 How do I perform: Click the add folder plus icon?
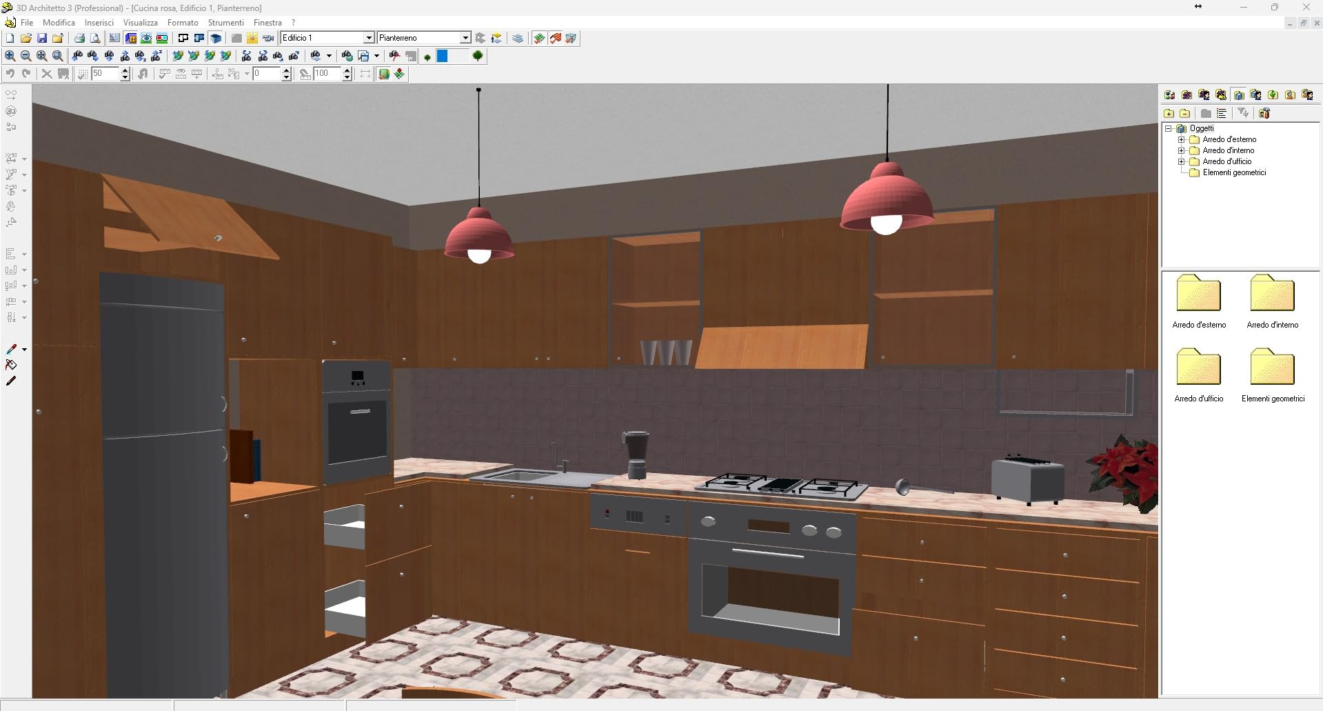(1169, 113)
